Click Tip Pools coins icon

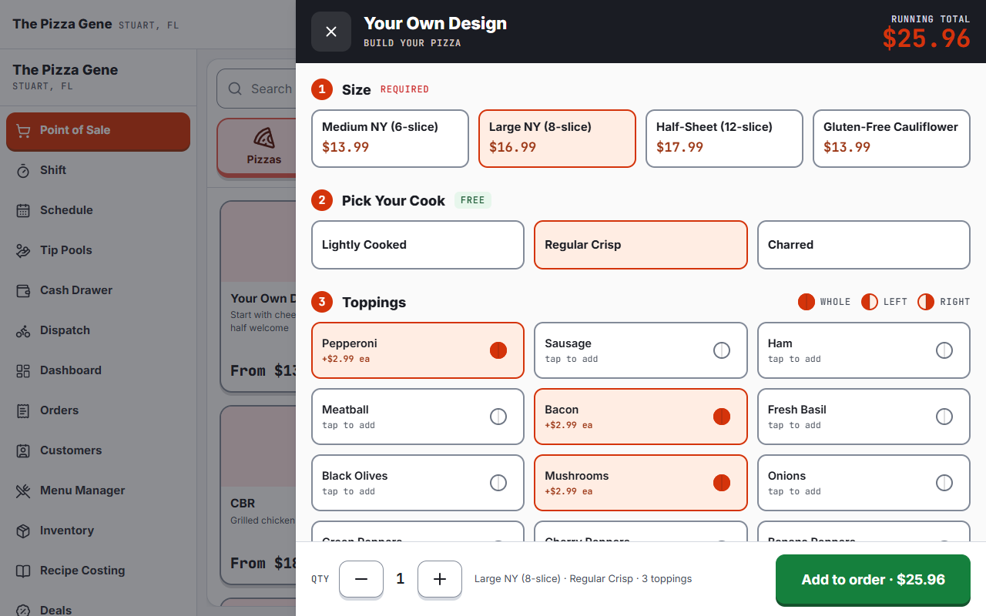(x=23, y=251)
